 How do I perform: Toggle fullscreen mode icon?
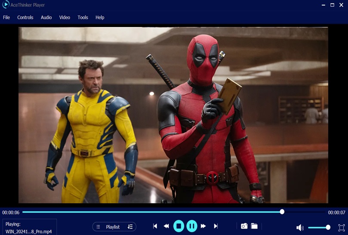pyautogui.click(x=342, y=227)
